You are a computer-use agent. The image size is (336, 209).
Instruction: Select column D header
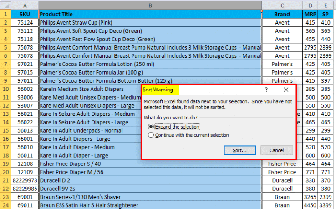(310, 5)
